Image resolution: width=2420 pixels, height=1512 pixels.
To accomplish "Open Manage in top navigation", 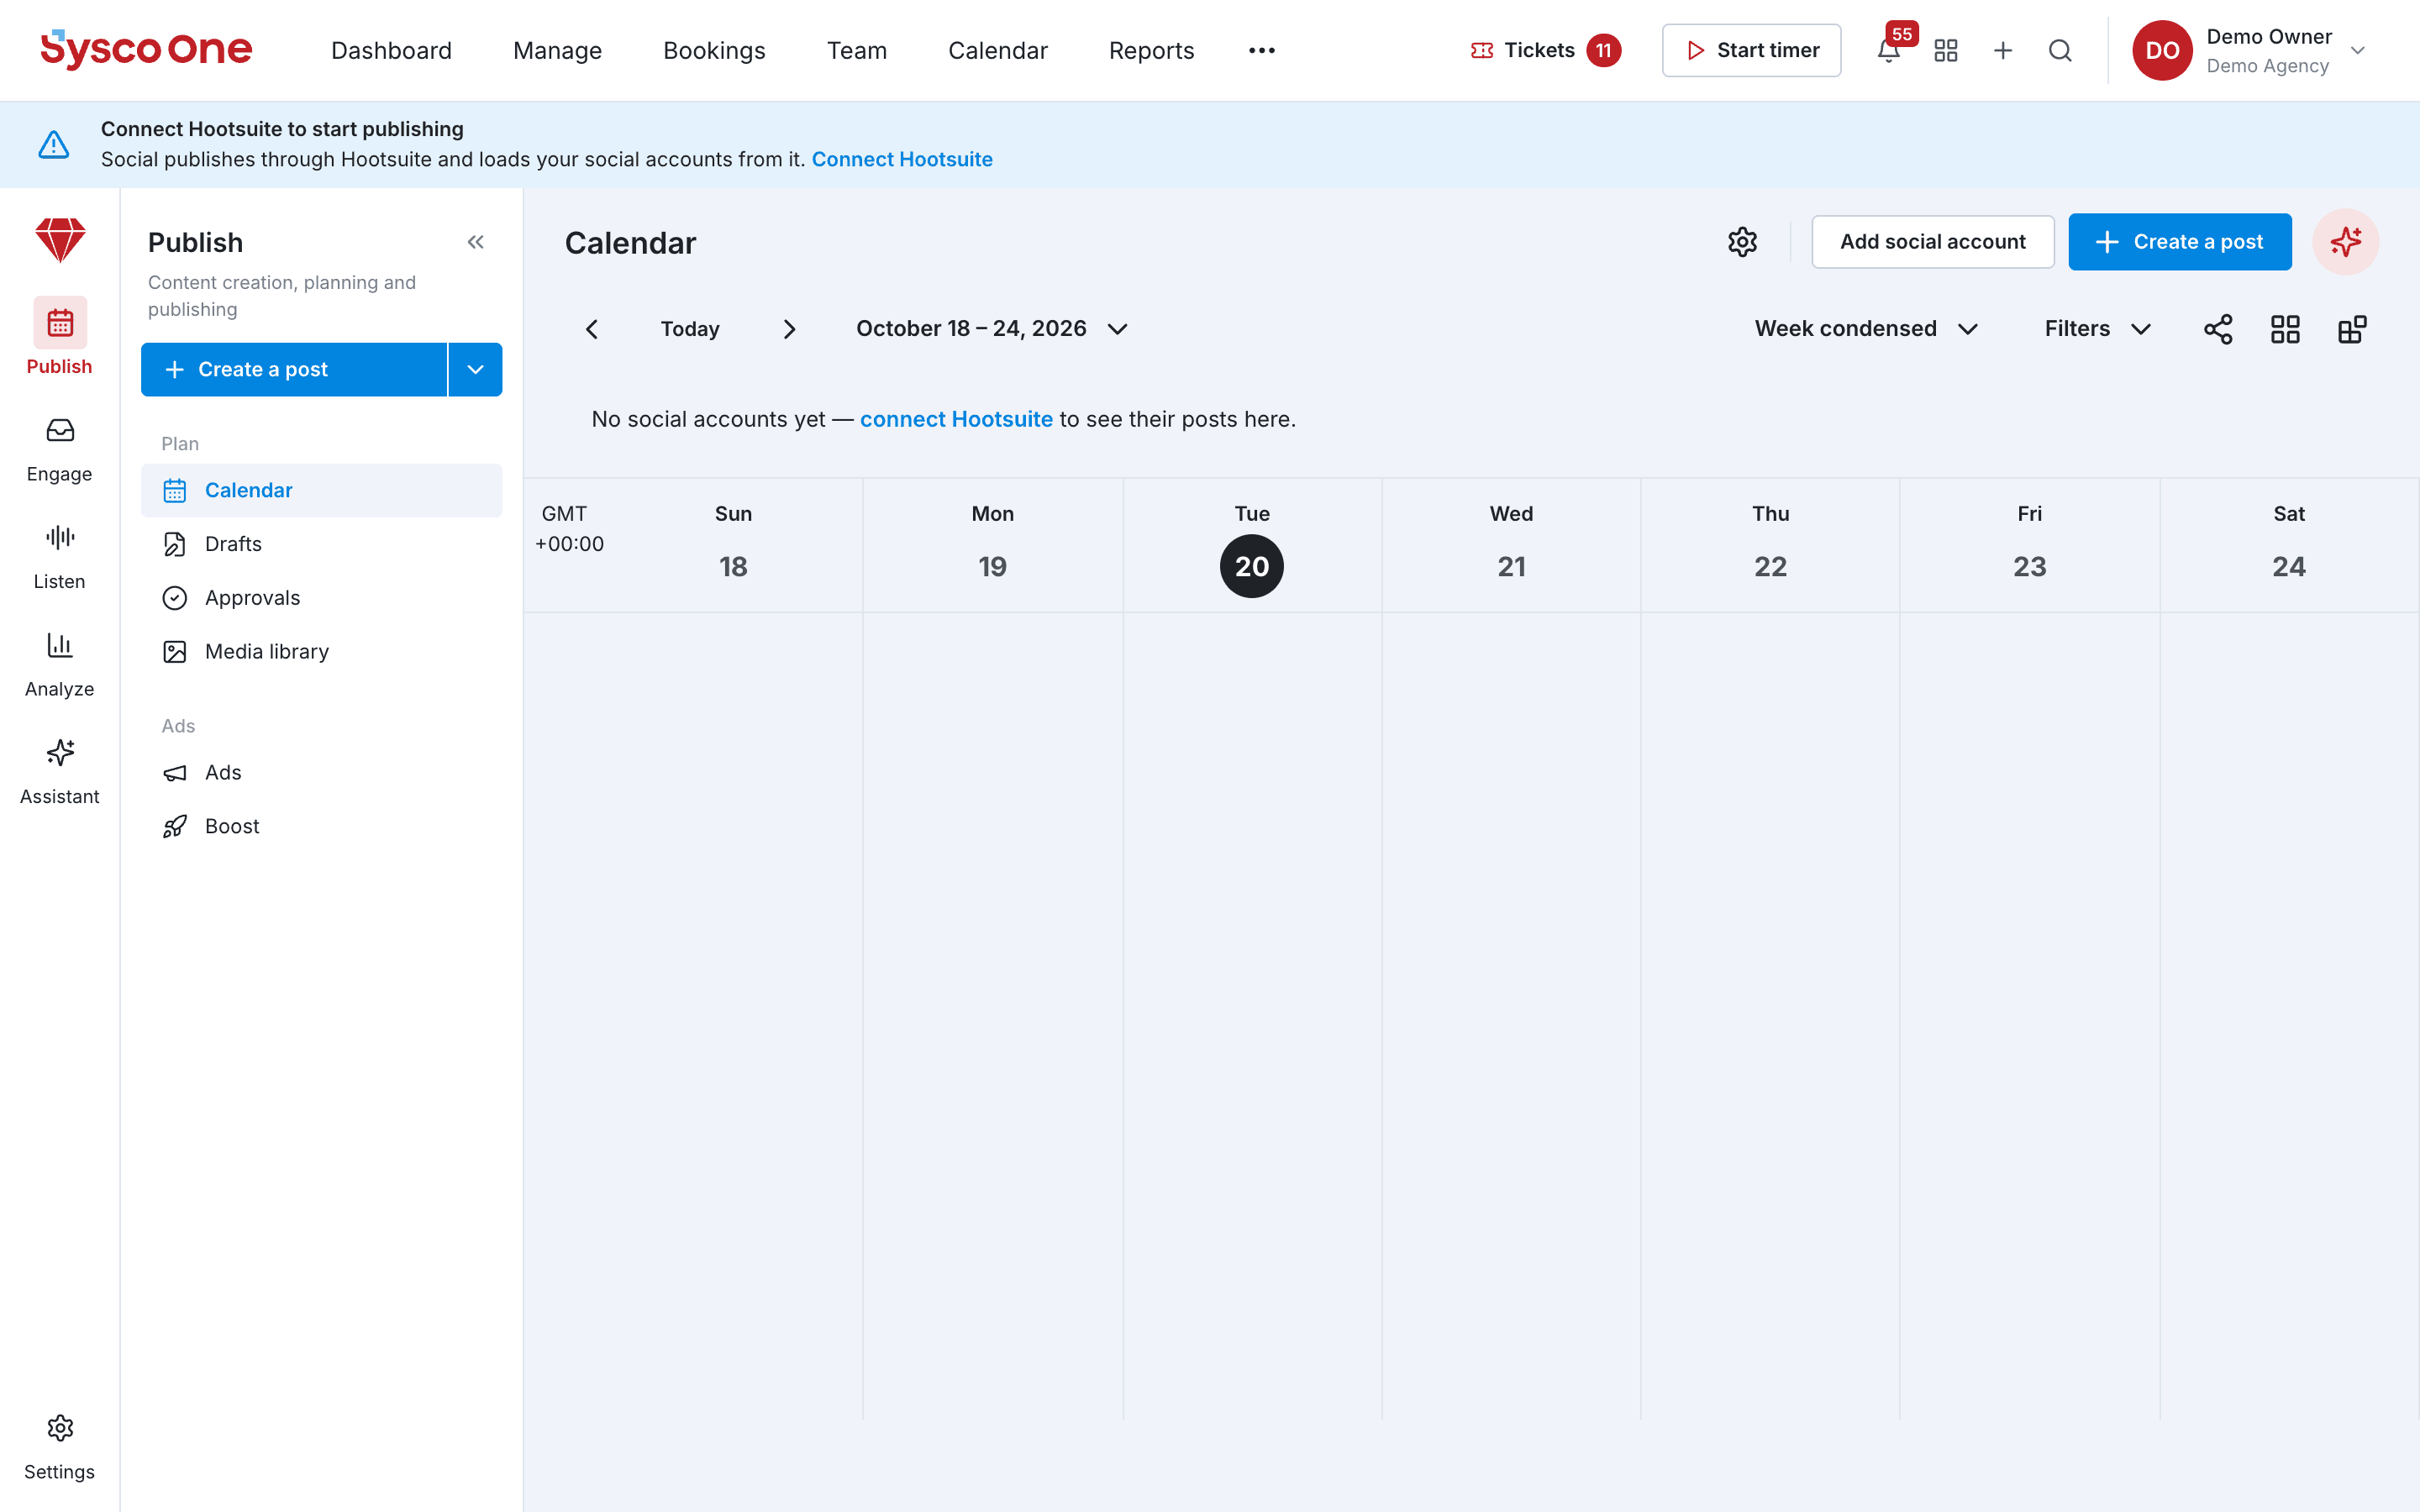I will coord(557,50).
